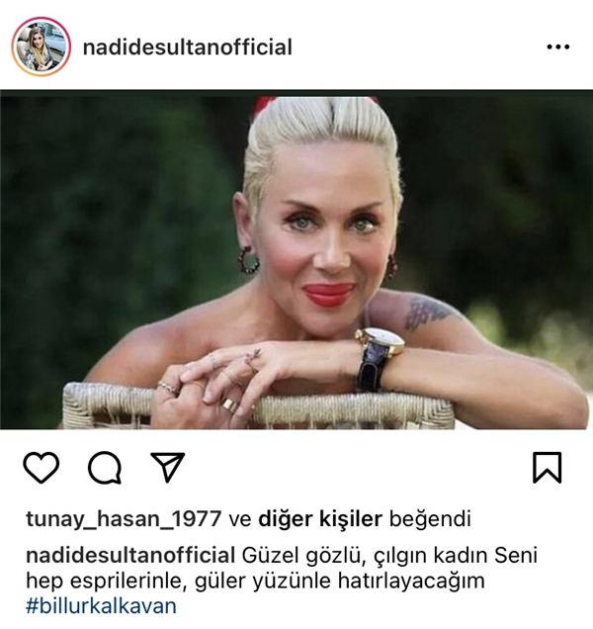Open the #billurkalkavan hashtag
The width and height of the screenshot is (593, 629).
pos(101,605)
